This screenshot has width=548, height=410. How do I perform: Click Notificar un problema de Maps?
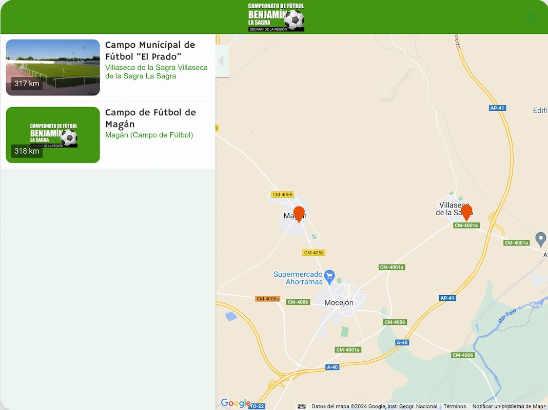(x=509, y=406)
